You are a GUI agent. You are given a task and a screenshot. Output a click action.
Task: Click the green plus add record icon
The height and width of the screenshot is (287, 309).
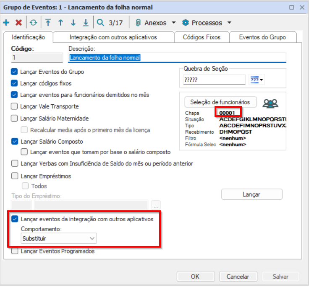click(6, 23)
